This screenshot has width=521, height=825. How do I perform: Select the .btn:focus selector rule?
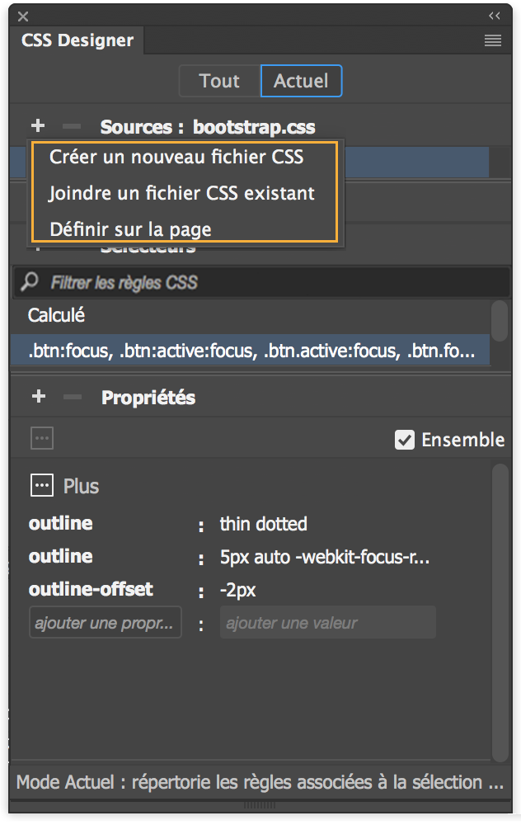pos(247,351)
